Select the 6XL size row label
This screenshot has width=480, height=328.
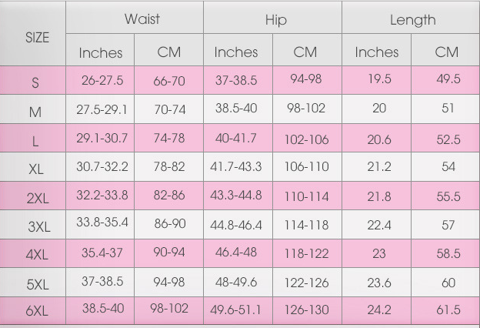37,312
